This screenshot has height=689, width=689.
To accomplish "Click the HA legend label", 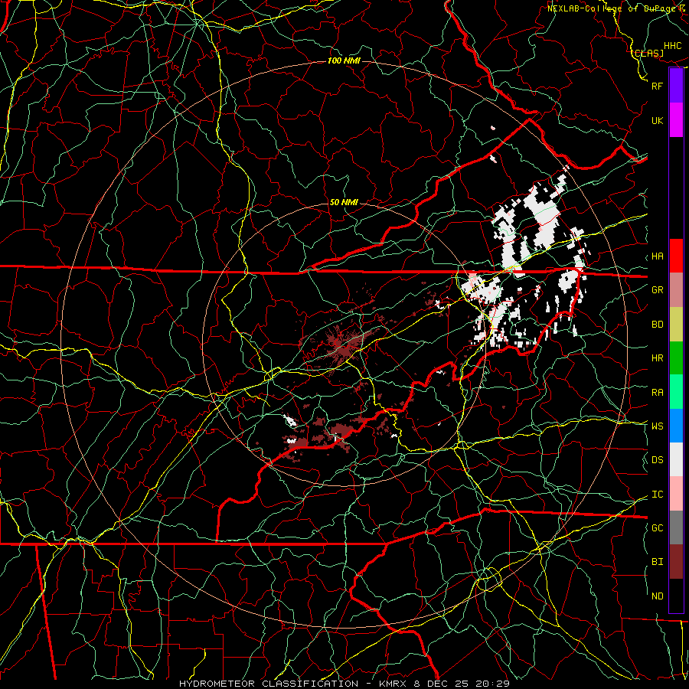I will 657,256.
